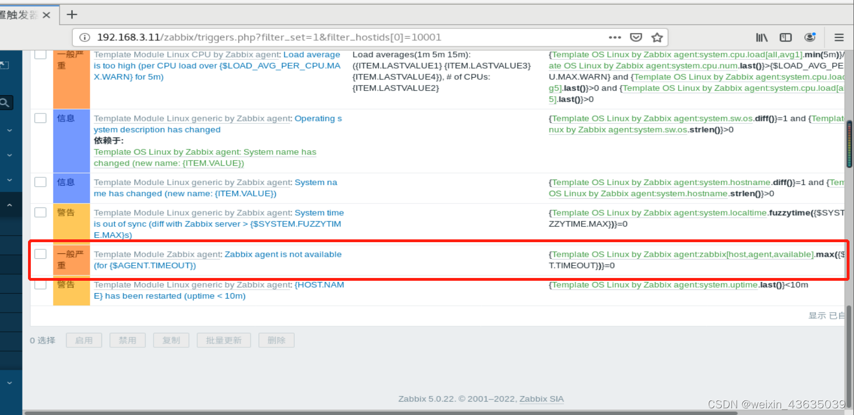The width and height of the screenshot is (854, 415).
Task: Open dependency System name has changed green link
Action: pos(205,158)
